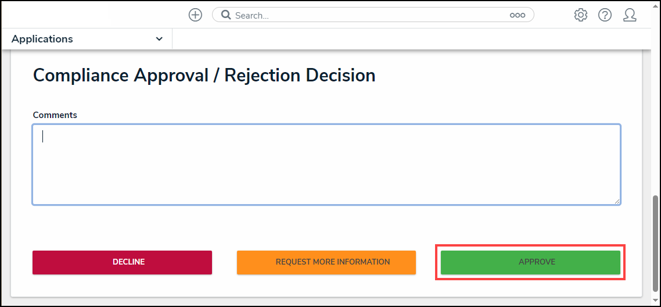
Task: Open the user profile icon
Action: (x=630, y=15)
